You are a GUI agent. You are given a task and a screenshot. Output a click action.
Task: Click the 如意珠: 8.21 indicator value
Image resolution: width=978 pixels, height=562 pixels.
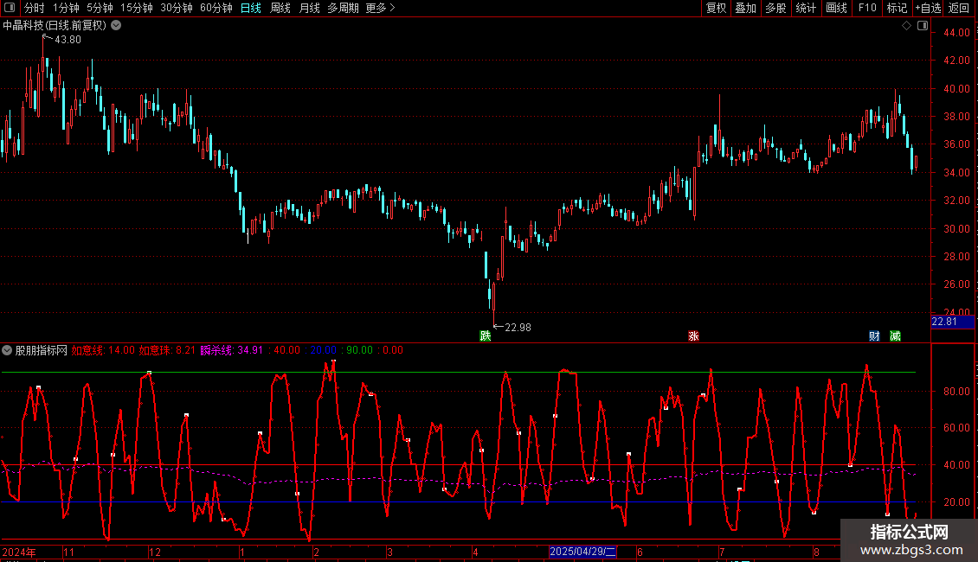tap(167, 350)
